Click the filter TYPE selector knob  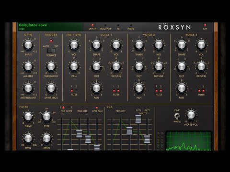click(46, 117)
